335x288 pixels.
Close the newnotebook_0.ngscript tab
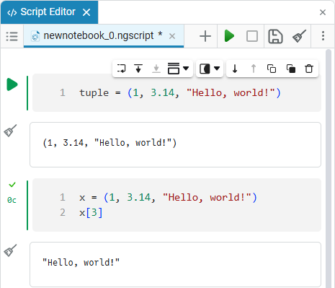click(x=172, y=36)
